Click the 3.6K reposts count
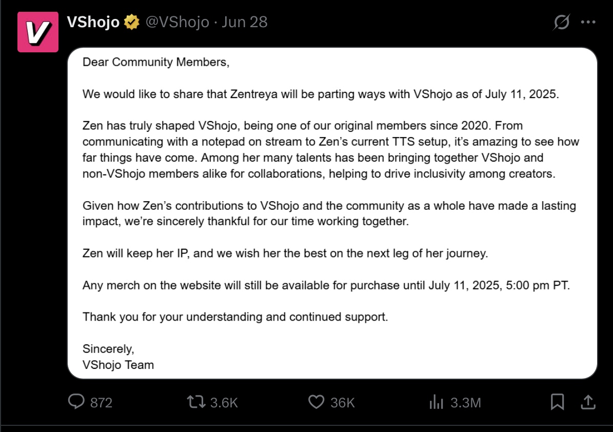This screenshot has height=432, width=613. (x=224, y=403)
